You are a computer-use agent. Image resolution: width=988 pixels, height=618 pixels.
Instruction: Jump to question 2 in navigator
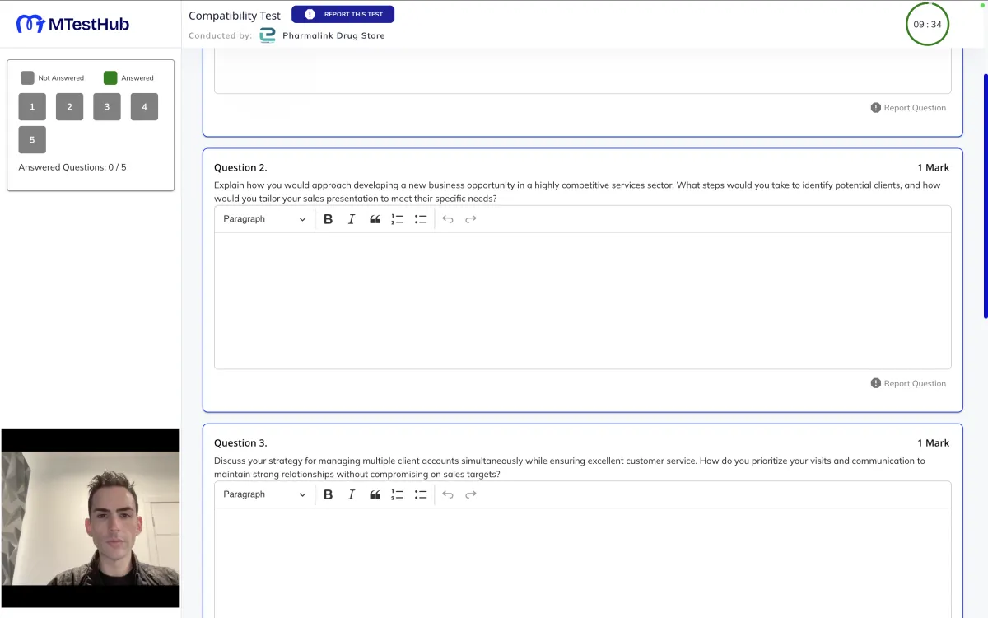coord(69,106)
